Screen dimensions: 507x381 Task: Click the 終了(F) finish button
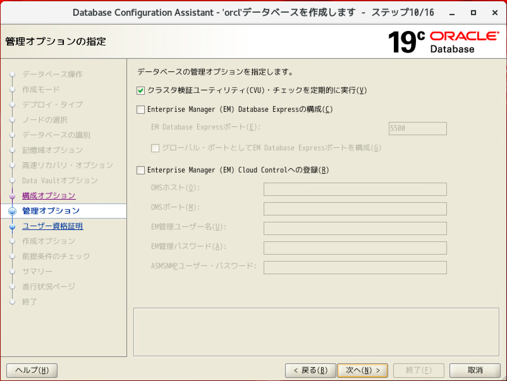click(x=419, y=370)
